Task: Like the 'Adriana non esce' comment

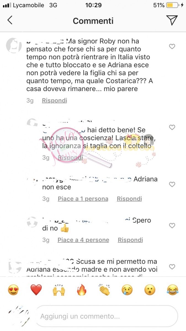Action: [x=172, y=184]
